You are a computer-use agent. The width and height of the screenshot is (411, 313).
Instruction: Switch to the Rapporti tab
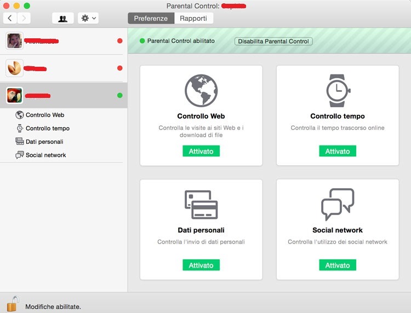pyautogui.click(x=193, y=18)
